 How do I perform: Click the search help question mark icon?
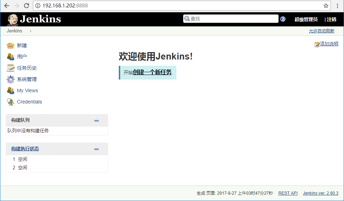283,19
